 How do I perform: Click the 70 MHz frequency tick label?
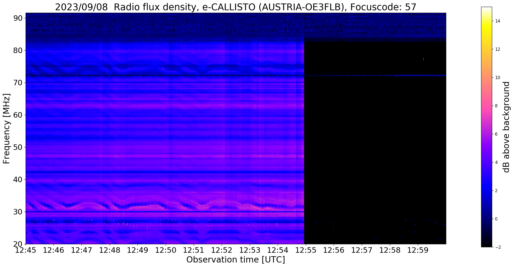(18, 83)
